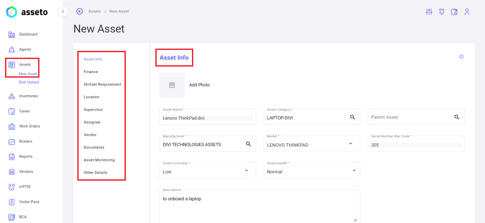Select the Assignee section tab
Screen dimensions: 485x223
tap(92, 122)
